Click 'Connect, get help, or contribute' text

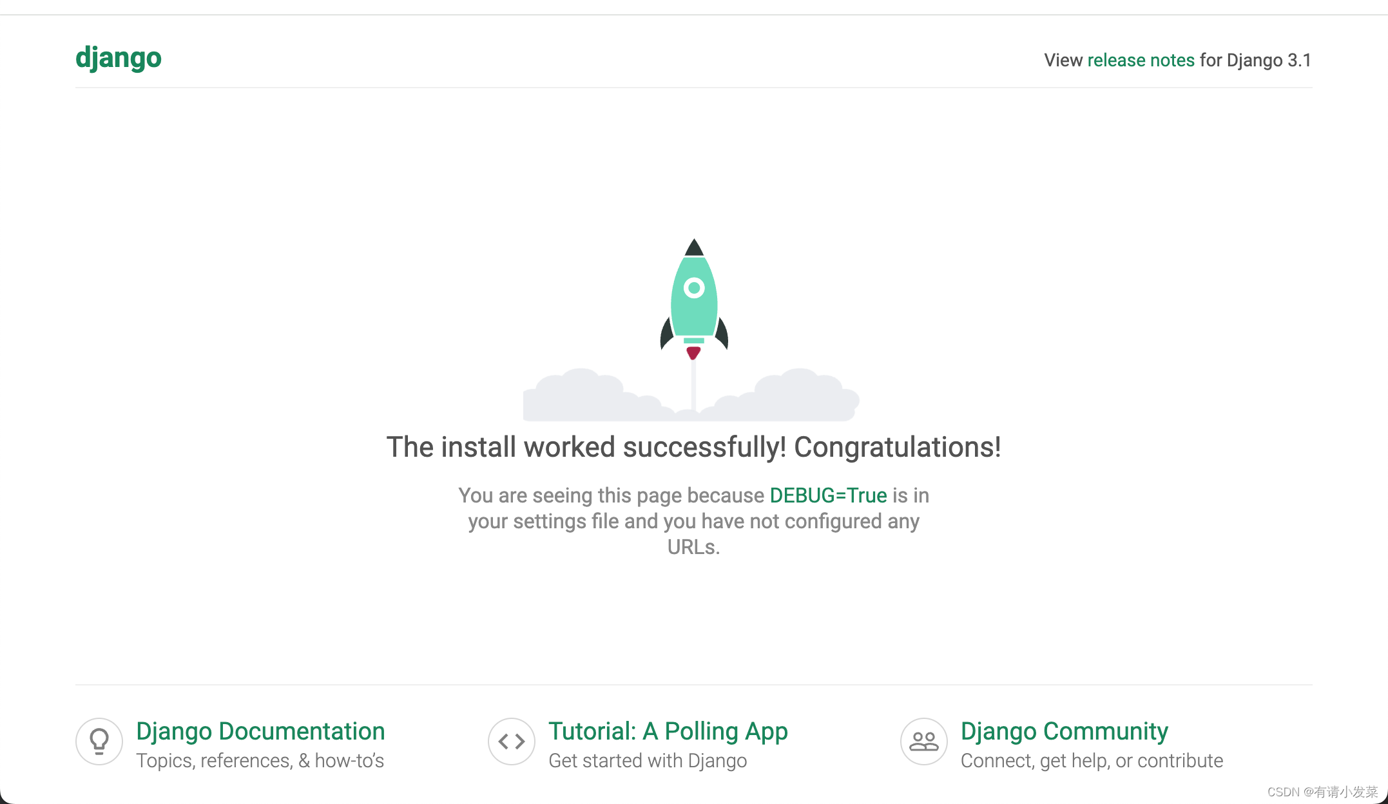tap(1092, 761)
